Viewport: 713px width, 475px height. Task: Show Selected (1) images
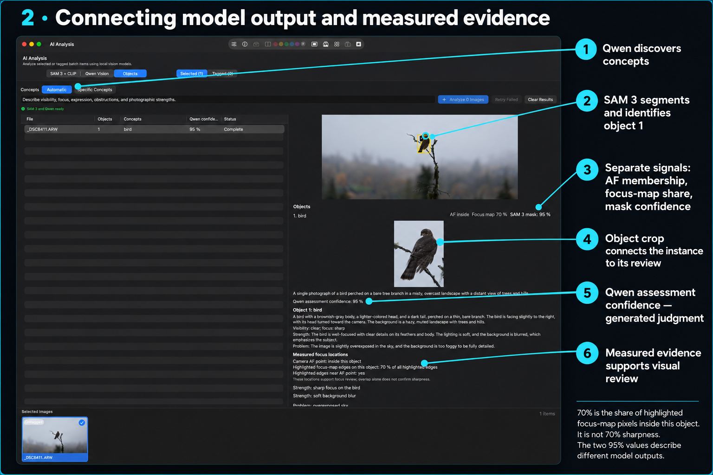pyautogui.click(x=192, y=73)
